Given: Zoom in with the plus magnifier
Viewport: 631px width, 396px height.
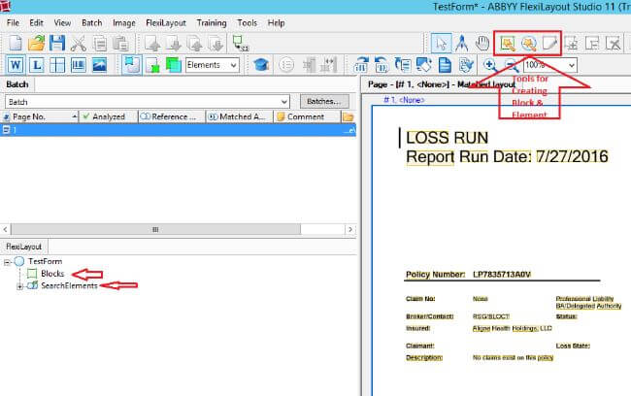Looking at the screenshot, I should [x=489, y=65].
